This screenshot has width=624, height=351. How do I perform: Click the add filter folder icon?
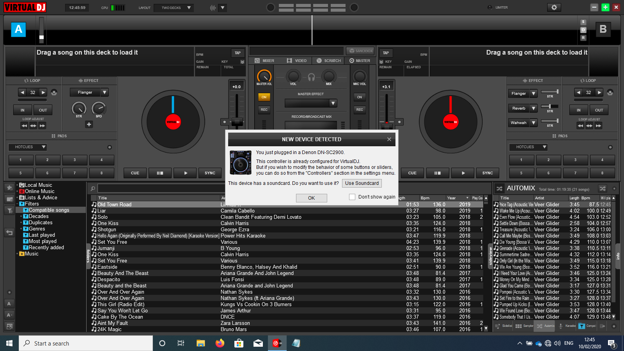pyautogui.click(x=10, y=211)
